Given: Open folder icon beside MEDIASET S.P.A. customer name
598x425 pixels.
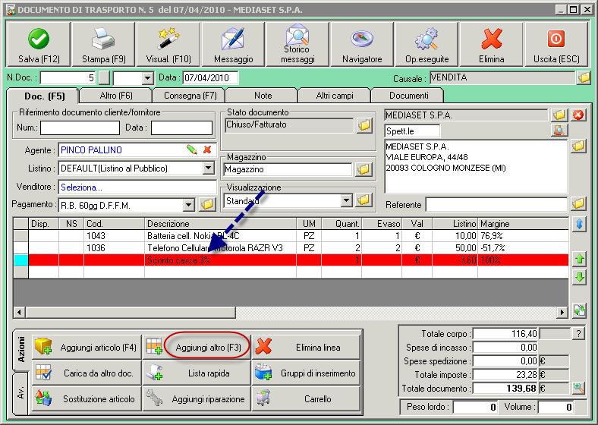Looking at the screenshot, I should pyautogui.click(x=559, y=115).
